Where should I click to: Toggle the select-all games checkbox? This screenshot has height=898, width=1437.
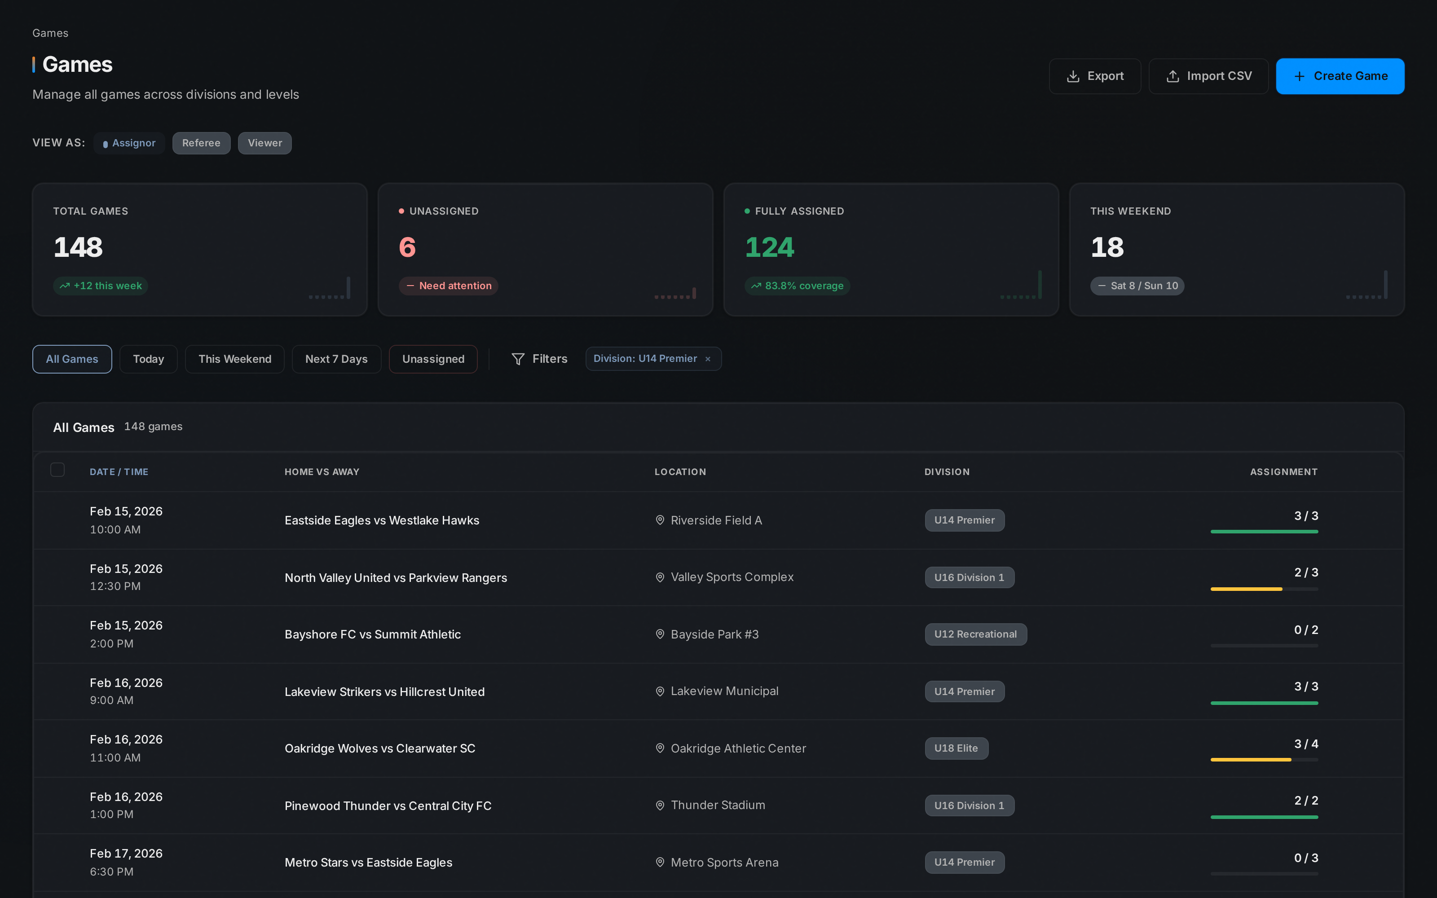57,470
